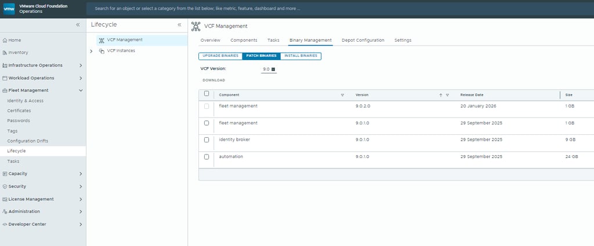Click the Capacity sidebar icon
This screenshot has height=246, width=594.
[5, 174]
